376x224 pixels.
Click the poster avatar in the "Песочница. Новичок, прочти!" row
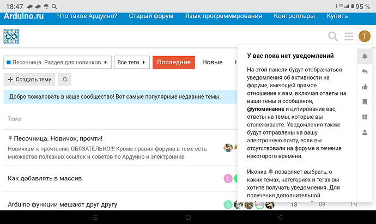coord(228,148)
